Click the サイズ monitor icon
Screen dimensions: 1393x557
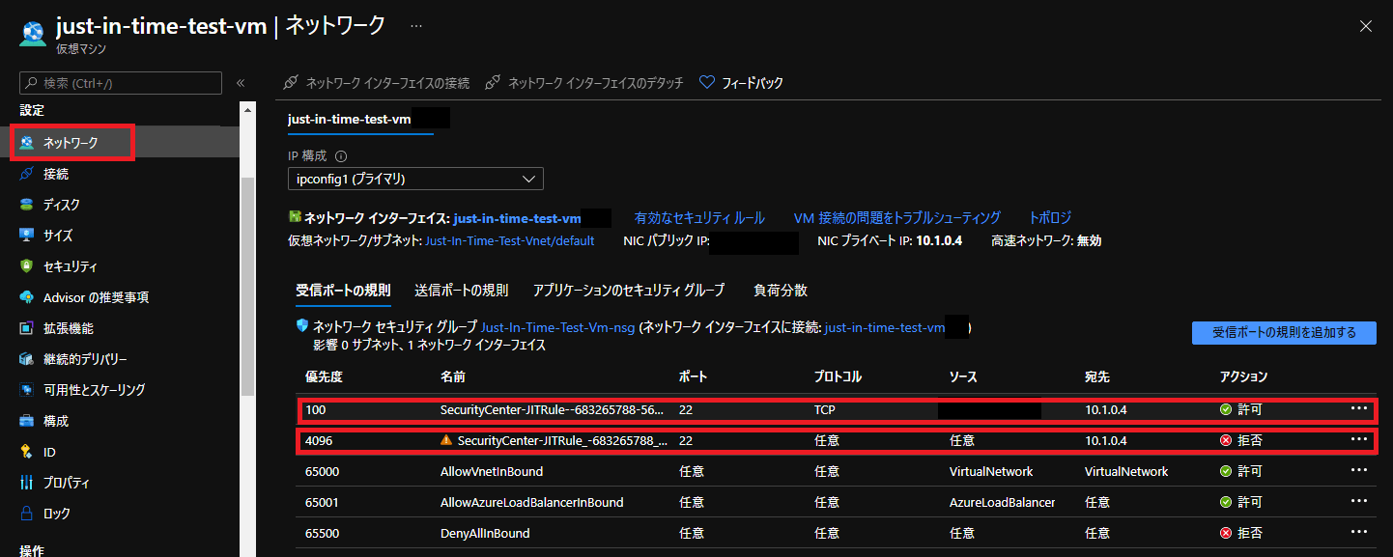(27, 236)
